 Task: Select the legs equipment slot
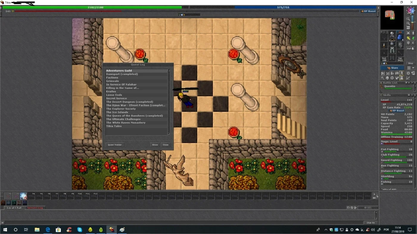click(x=392, y=50)
